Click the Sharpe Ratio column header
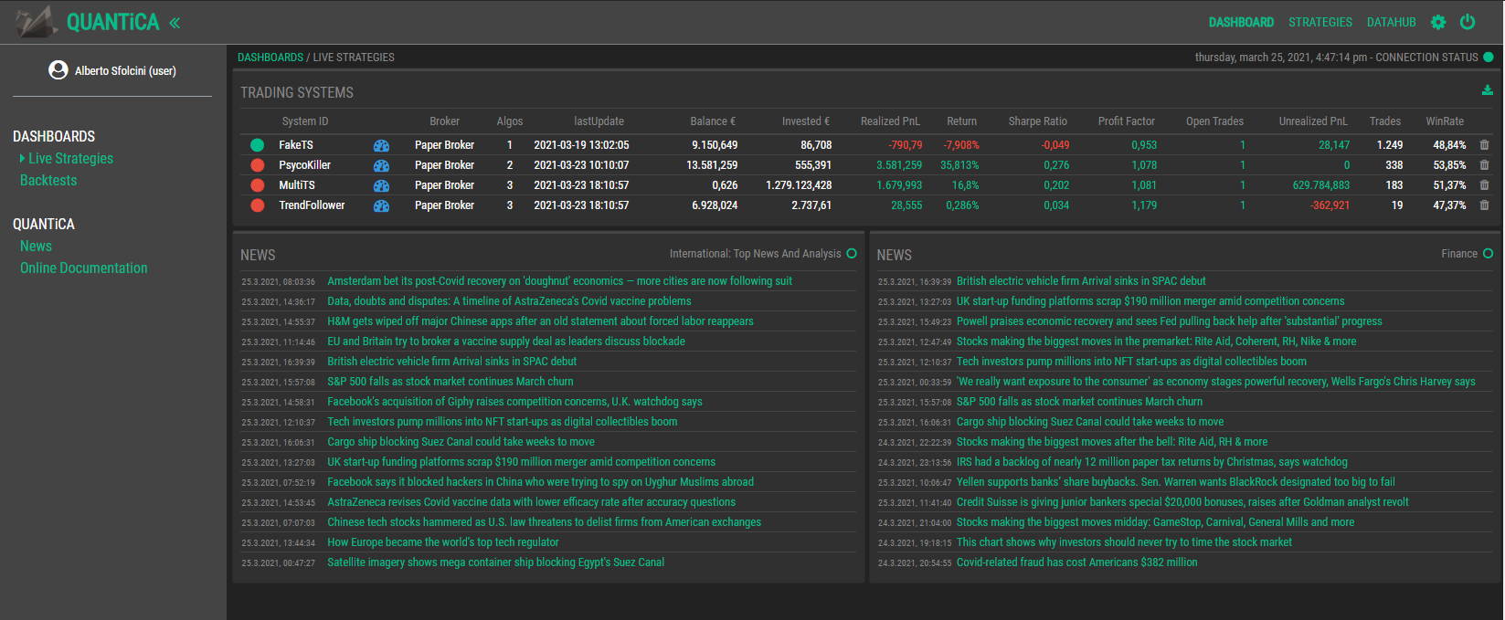 (x=1038, y=121)
